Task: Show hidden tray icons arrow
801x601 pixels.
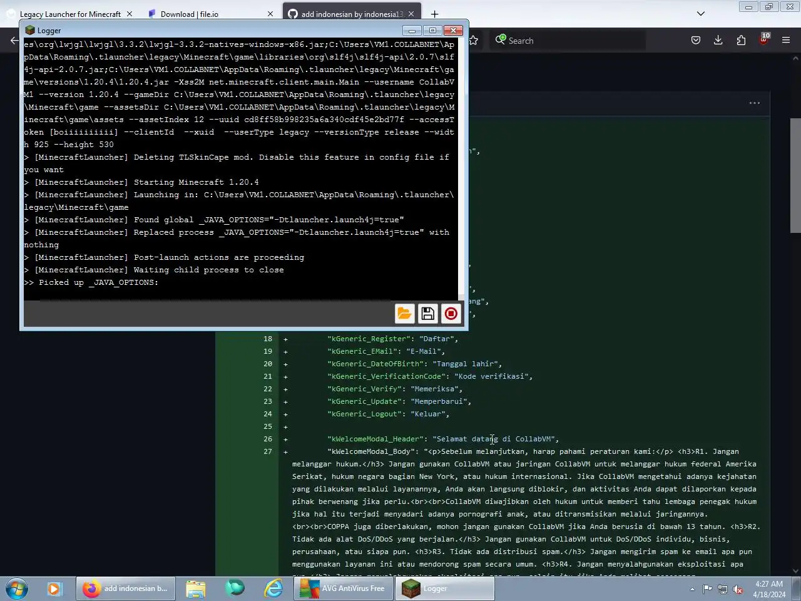Action: coord(692,589)
